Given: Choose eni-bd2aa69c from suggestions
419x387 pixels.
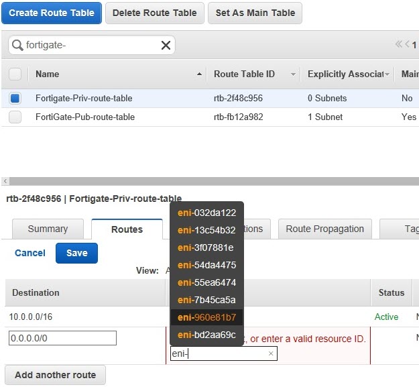Looking at the screenshot, I should (207, 335).
